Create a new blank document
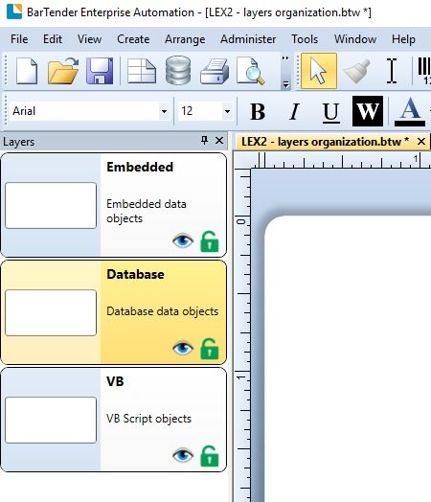The width and height of the screenshot is (431, 502). coord(27,71)
